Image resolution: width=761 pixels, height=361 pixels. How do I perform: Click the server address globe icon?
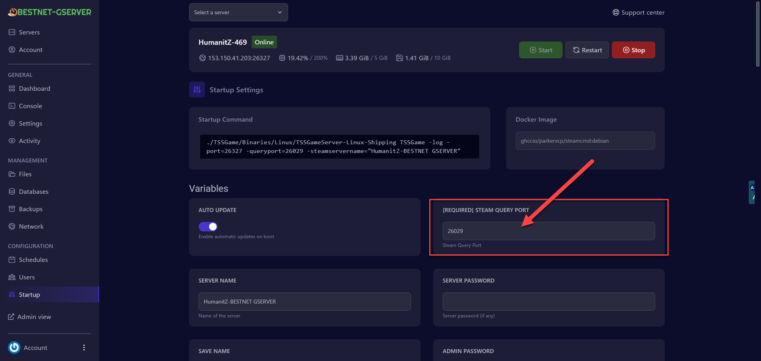(202, 58)
